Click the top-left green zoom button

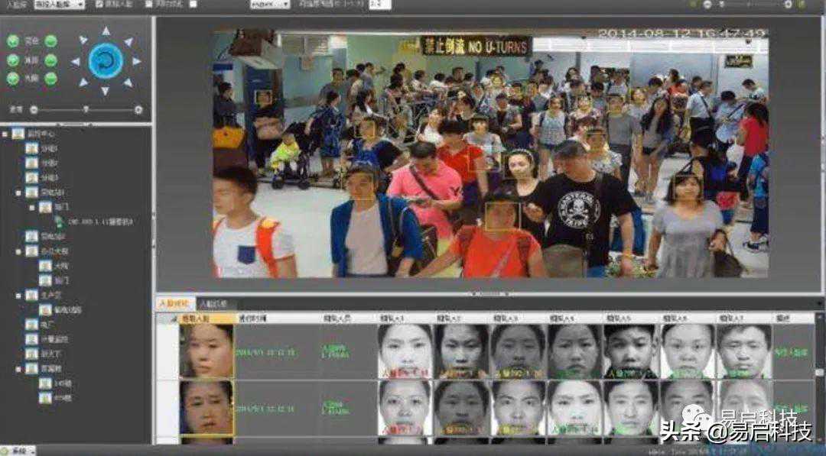pos(13,41)
